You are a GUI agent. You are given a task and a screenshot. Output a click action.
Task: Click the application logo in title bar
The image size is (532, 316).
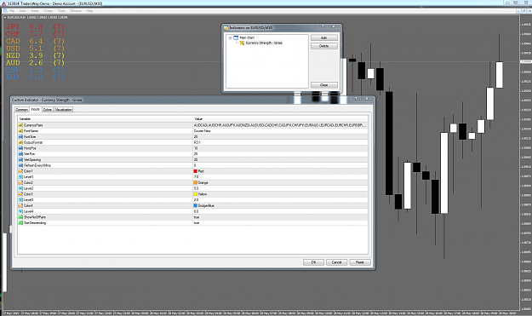[x=3, y=3]
